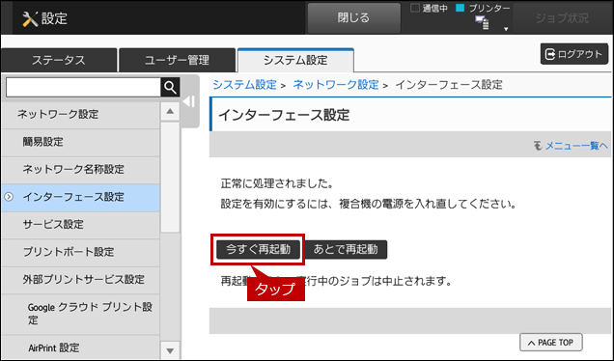The height and width of the screenshot is (361, 614).
Task: Click the logout arrow icon
Action: point(550,54)
